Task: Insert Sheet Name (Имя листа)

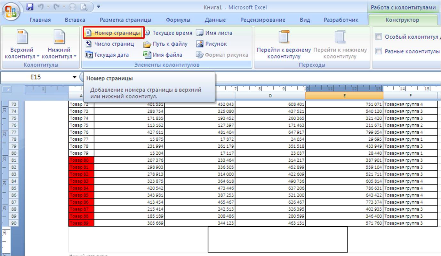Action: tap(214, 33)
